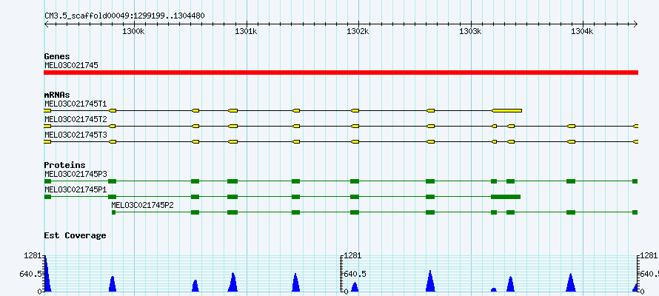This screenshot has height=296, width=659.
Task: Click the transcript label MELO3C021745T3
Action: (76, 135)
